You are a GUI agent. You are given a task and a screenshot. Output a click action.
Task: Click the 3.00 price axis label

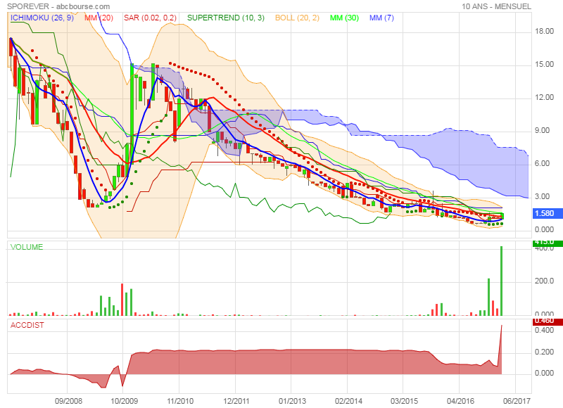(x=542, y=196)
